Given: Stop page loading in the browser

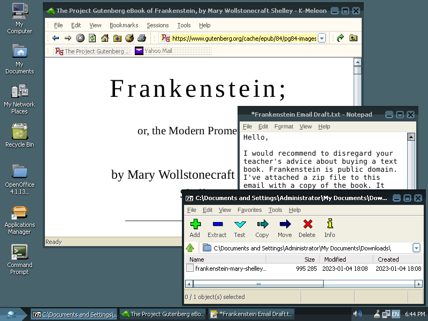Looking at the screenshot, I should 80,38.
